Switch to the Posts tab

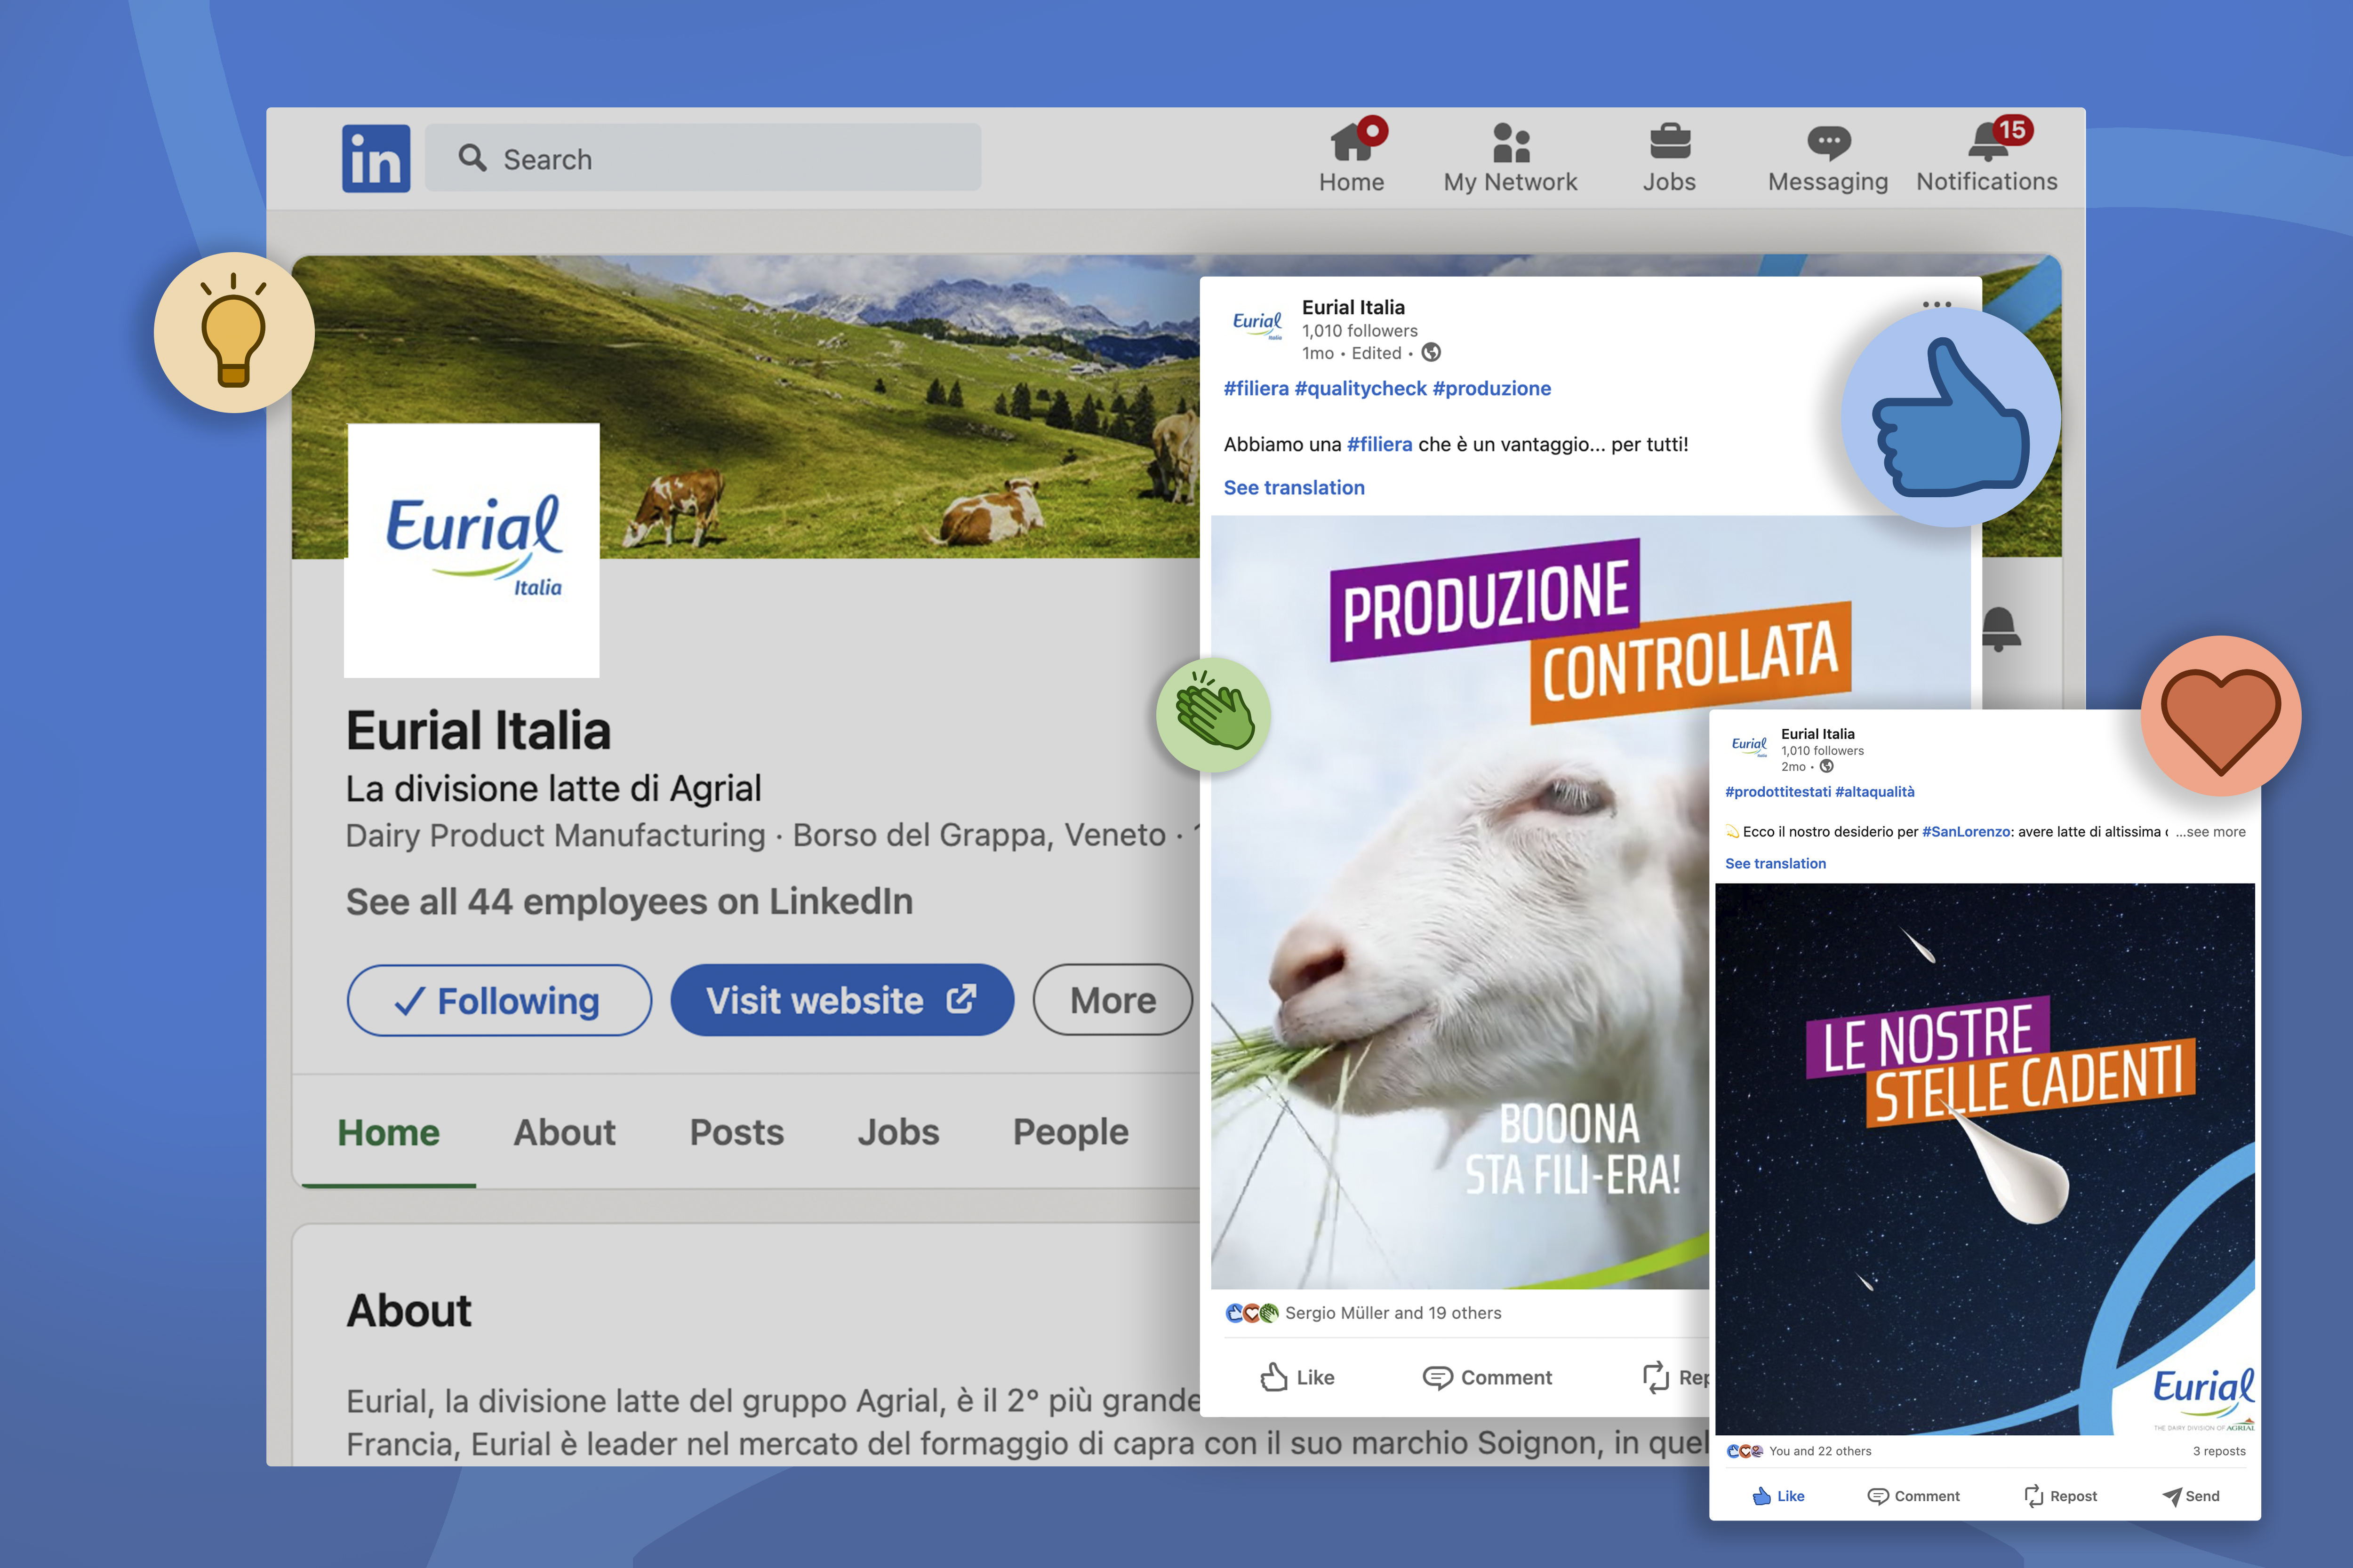click(x=736, y=1132)
